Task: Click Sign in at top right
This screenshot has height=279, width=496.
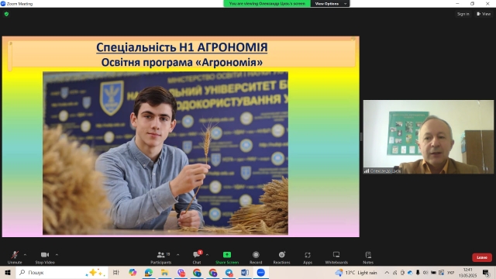Action: coord(463,14)
